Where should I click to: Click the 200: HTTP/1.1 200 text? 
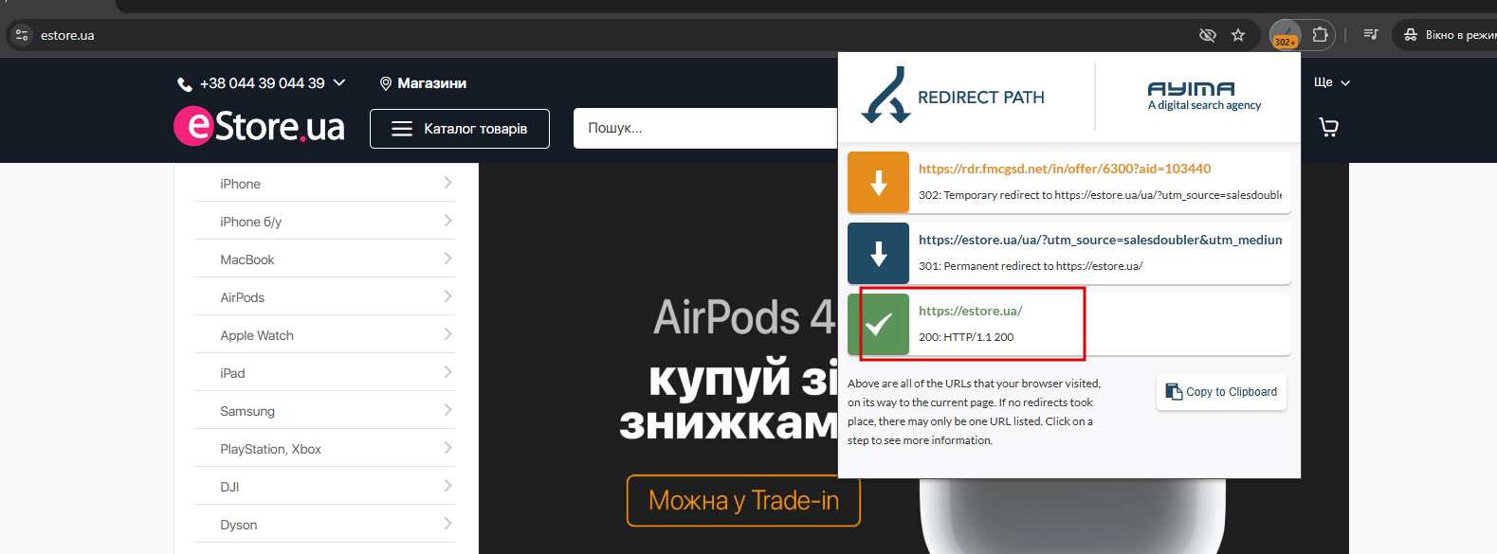pyautogui.click(x=966, y=337)
